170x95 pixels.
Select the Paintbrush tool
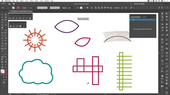pyautogui.click(x=6, y=25)
